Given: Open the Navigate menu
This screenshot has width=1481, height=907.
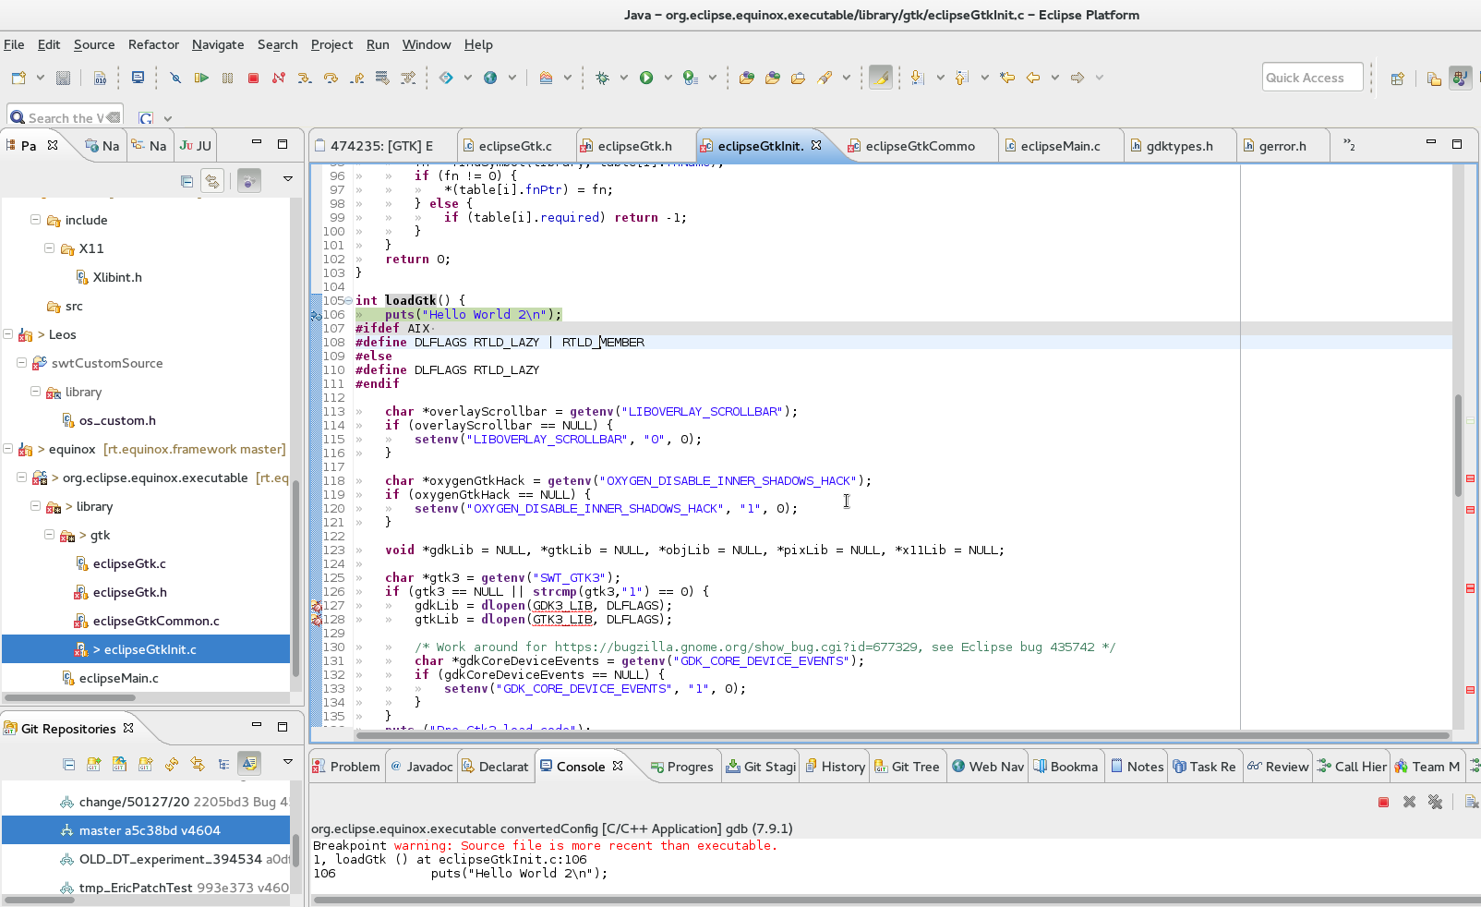Looking at the screenshot, I should 218,44.
